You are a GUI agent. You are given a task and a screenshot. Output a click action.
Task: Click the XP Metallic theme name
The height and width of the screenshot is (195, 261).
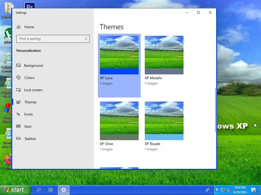(153, 78)
